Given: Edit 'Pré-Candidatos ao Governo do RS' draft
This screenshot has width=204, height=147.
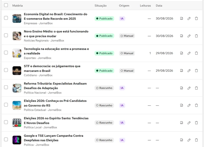Looking at the screenshot, I should (189, 105).
